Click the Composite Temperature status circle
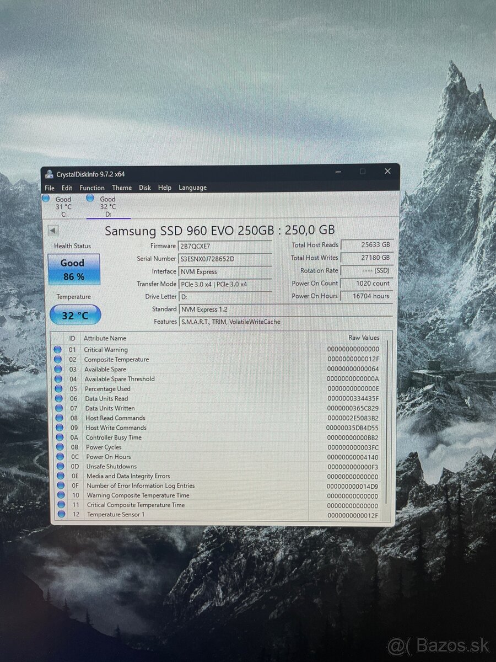Image resolution: width=496 pixels, height=662 pixels. tap(57, 359)
